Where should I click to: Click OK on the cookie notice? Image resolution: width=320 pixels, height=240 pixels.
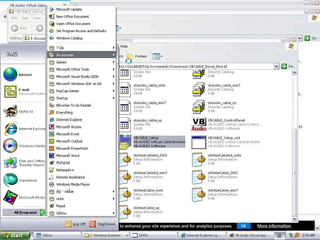[243, 226]
